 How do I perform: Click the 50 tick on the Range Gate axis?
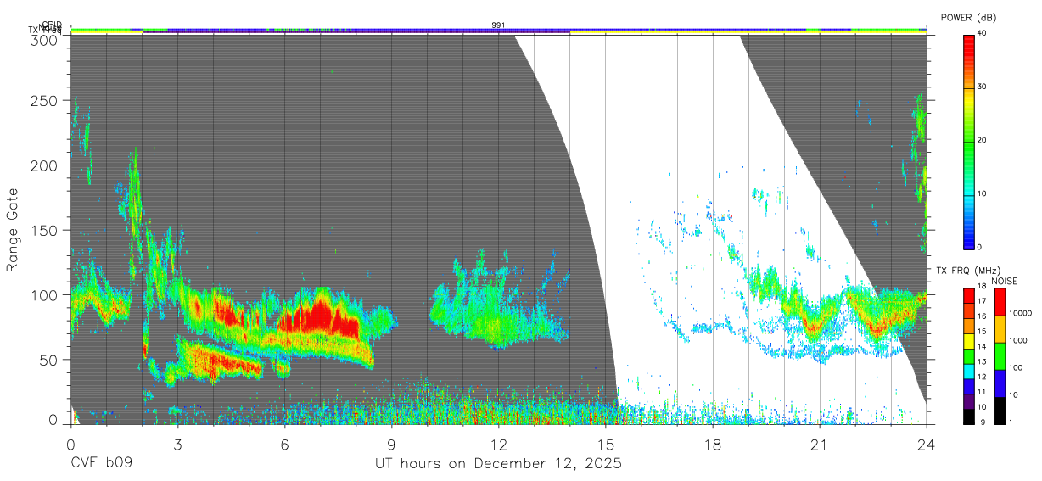pyautogui.click(x=48, y=360)
